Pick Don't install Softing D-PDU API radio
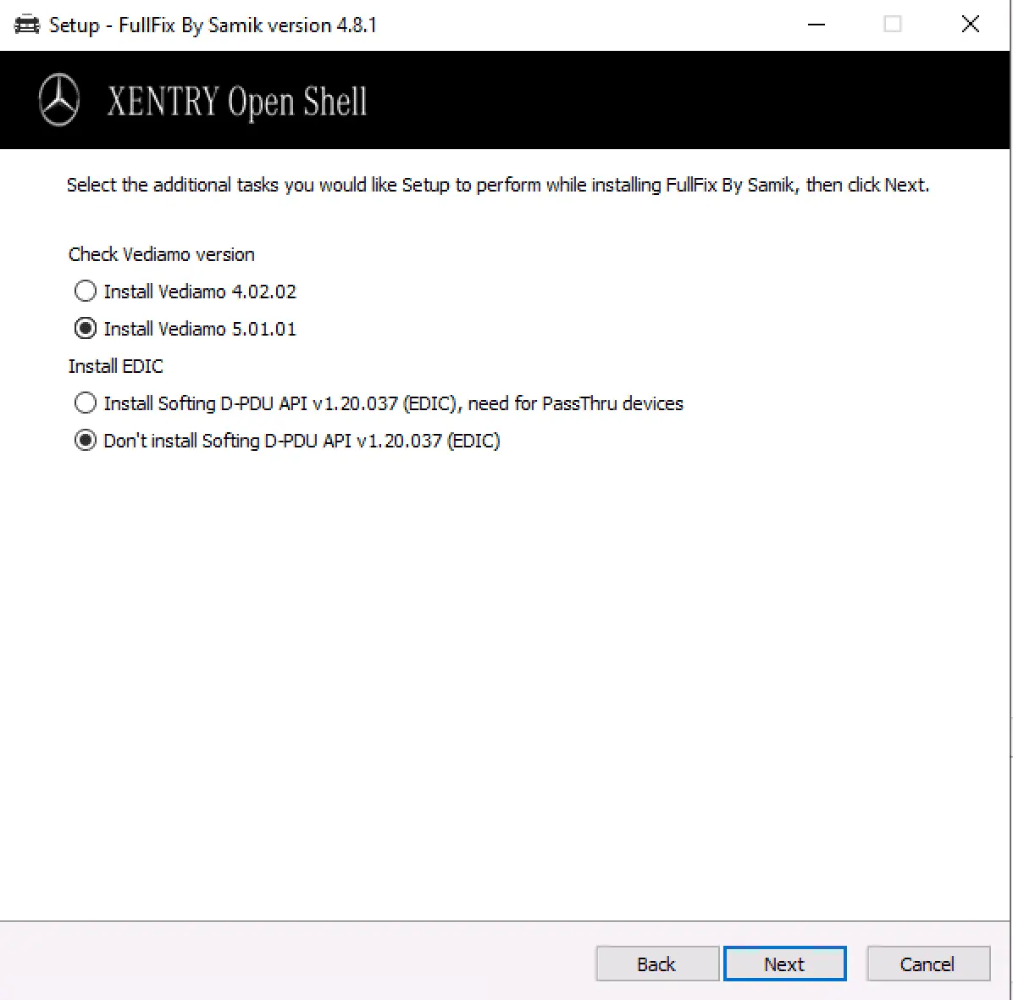This screenshot has width=1013, height=1000. point(86,441)
